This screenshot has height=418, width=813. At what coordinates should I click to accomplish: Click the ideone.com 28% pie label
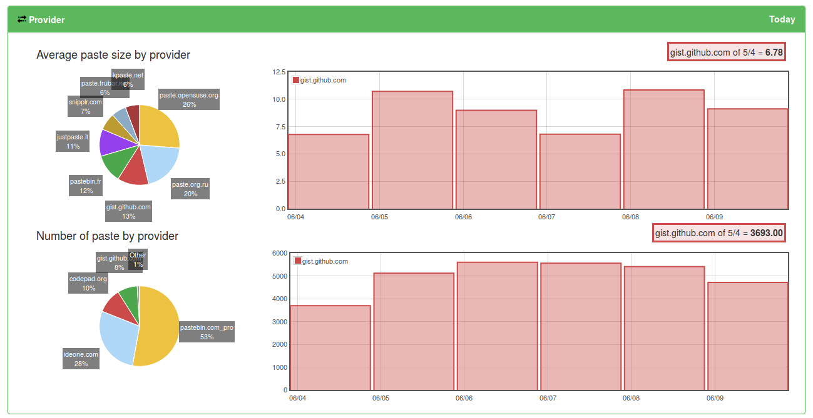click(x=81, y=359)
